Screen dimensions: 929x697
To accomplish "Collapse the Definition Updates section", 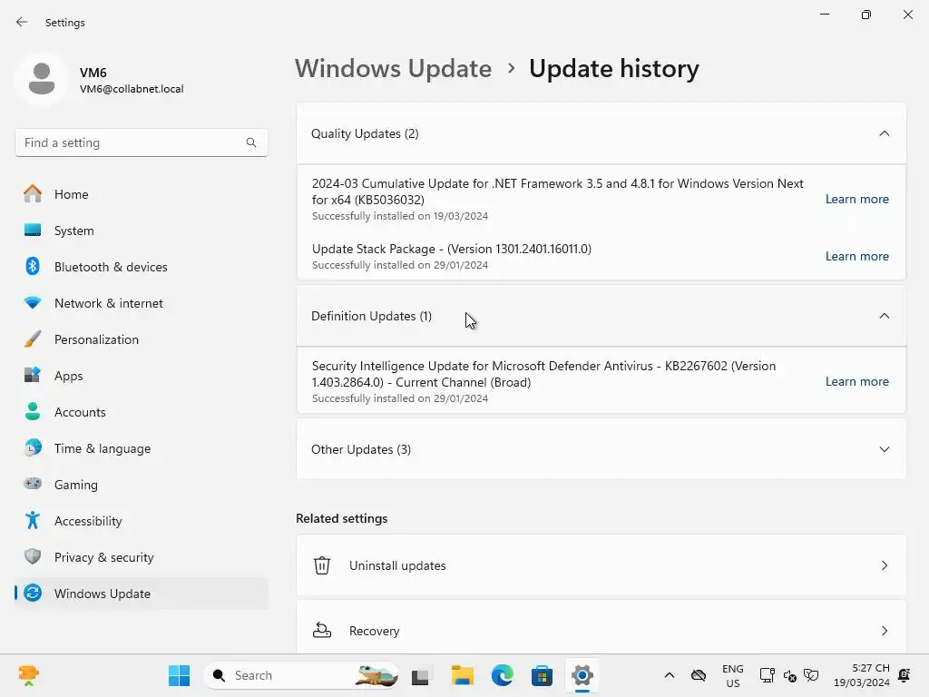I will point(884,316).
